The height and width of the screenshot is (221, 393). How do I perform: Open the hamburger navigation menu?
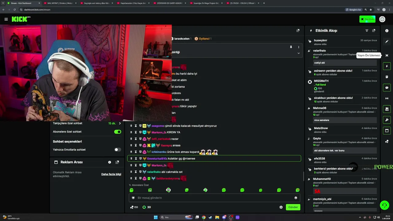point(6,19)
